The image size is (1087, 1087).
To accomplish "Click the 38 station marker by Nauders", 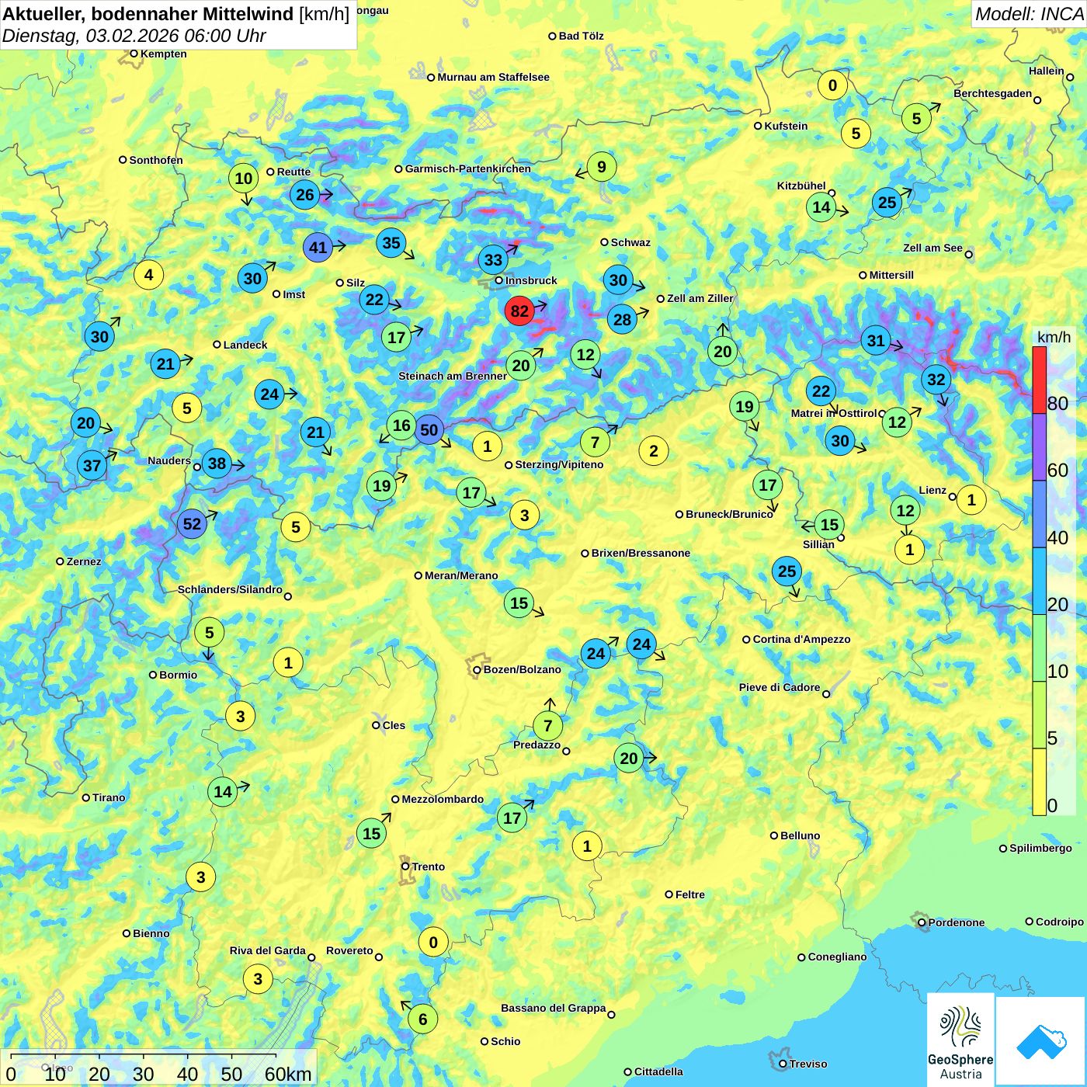I will point(217,464).
